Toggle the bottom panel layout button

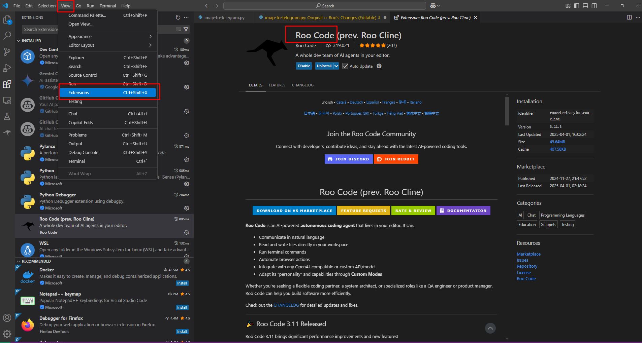(x=585, y=6)
